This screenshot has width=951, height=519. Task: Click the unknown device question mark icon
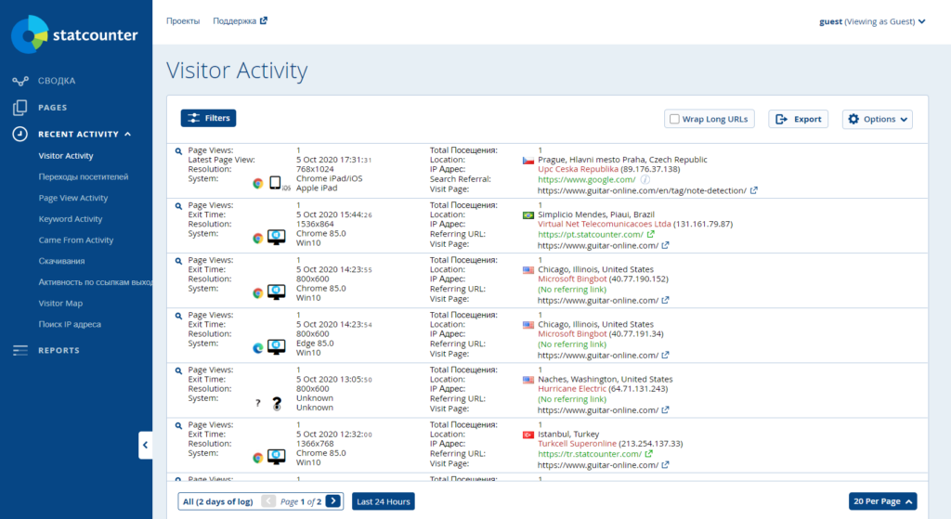pos(277,403)
